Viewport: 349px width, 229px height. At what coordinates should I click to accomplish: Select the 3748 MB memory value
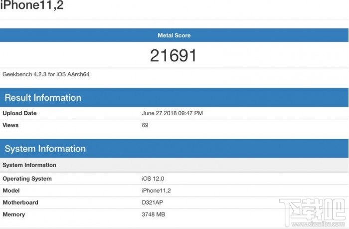(154, 215)
